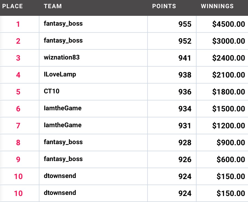Click the $600.00 winnings amount

pos(231,159)
